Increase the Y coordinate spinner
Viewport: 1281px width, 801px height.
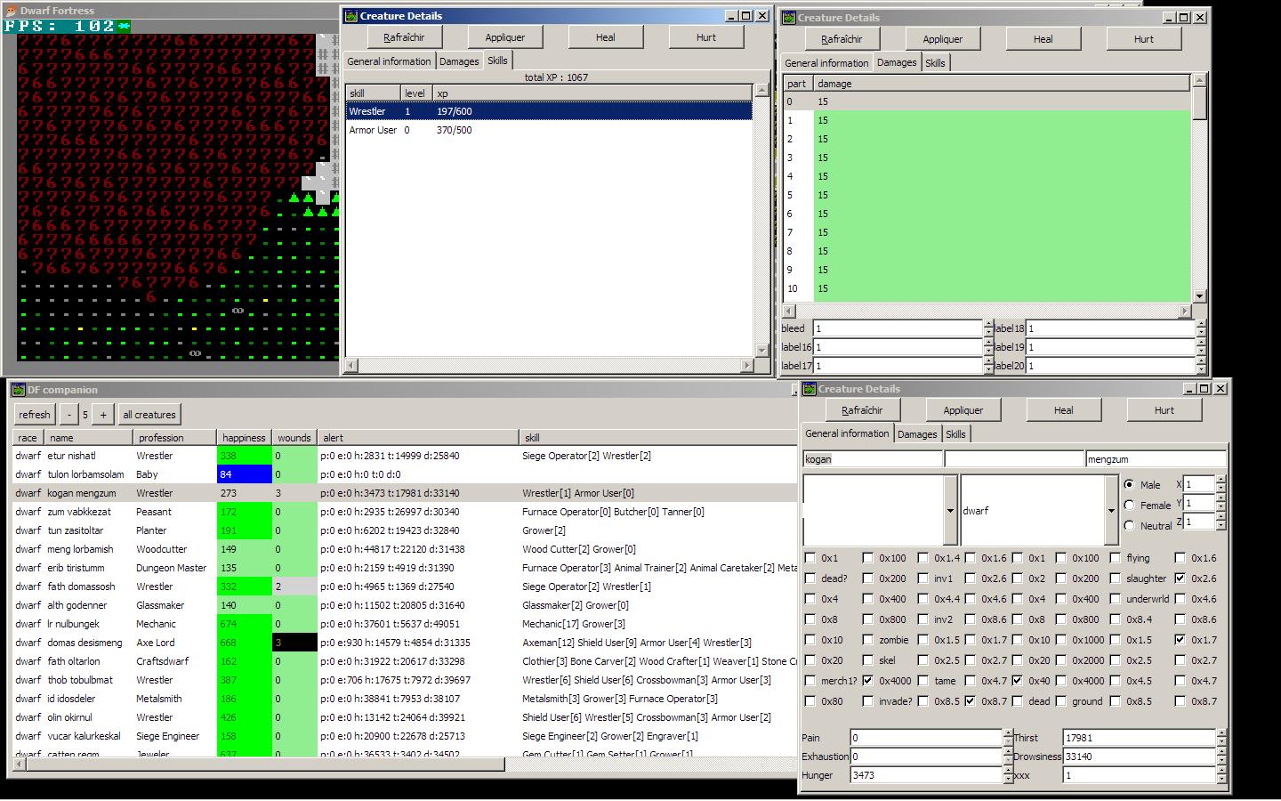tap(1221, 498)
